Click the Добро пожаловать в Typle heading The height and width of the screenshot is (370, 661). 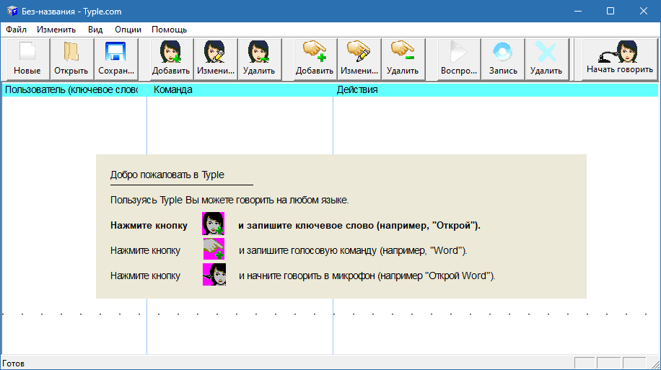(x=167, y=175)
